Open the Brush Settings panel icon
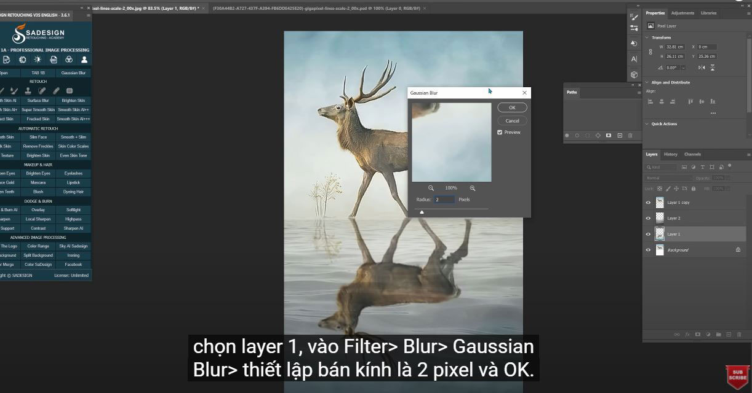 tap(634, 17)
